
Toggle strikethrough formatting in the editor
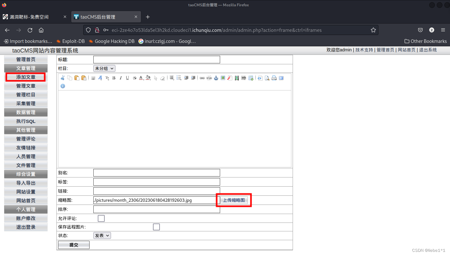click(135, 78)
